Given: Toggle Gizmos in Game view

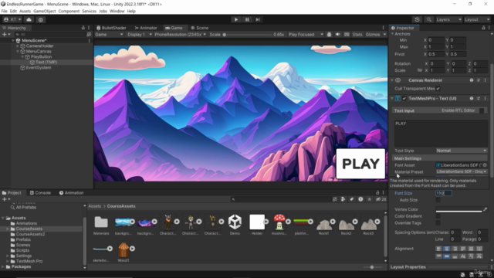Looking at the screenshot, I should [373, 34].
